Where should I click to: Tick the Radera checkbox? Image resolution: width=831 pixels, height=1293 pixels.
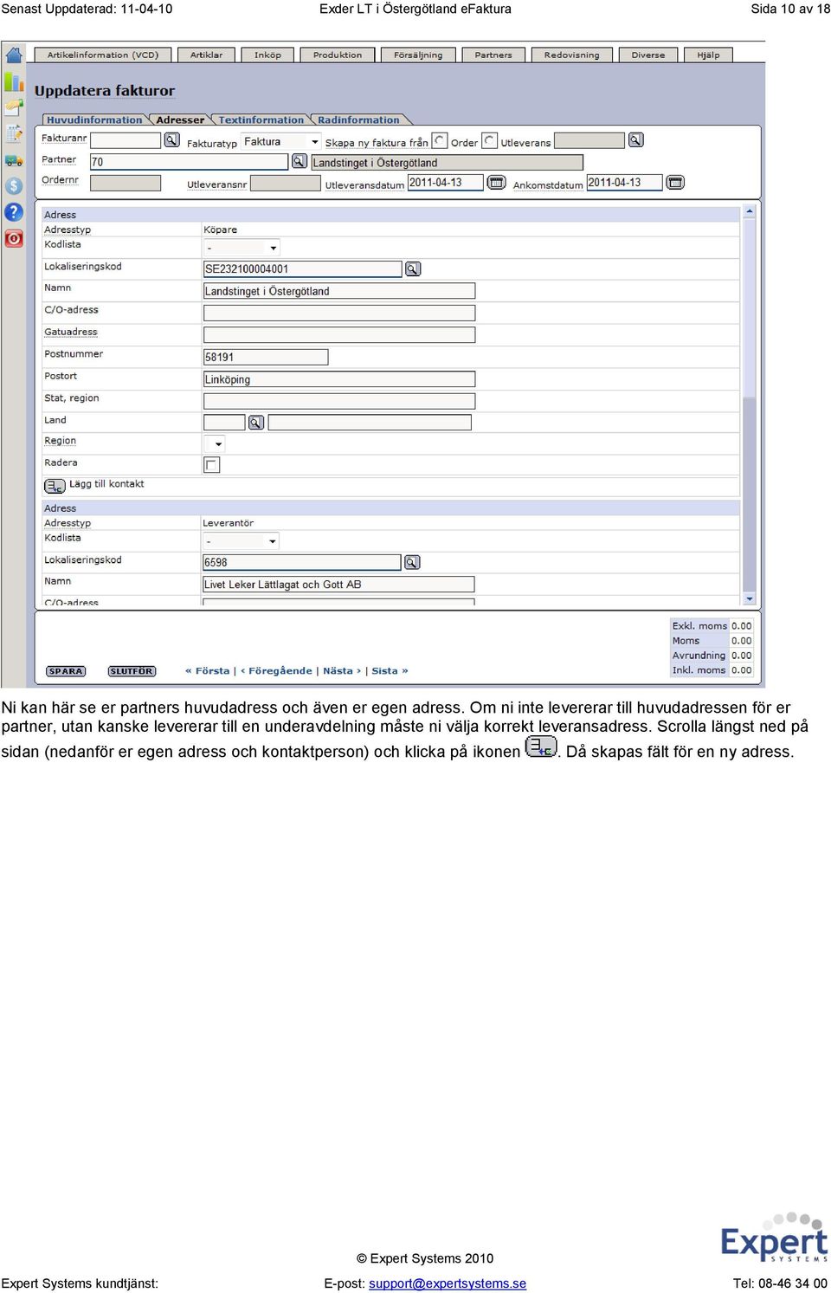coord(211,465)
